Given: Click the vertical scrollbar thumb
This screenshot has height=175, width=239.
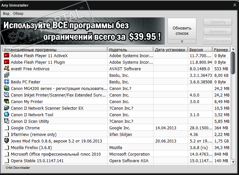Looking at the screenshot, I should coord(233,63).
